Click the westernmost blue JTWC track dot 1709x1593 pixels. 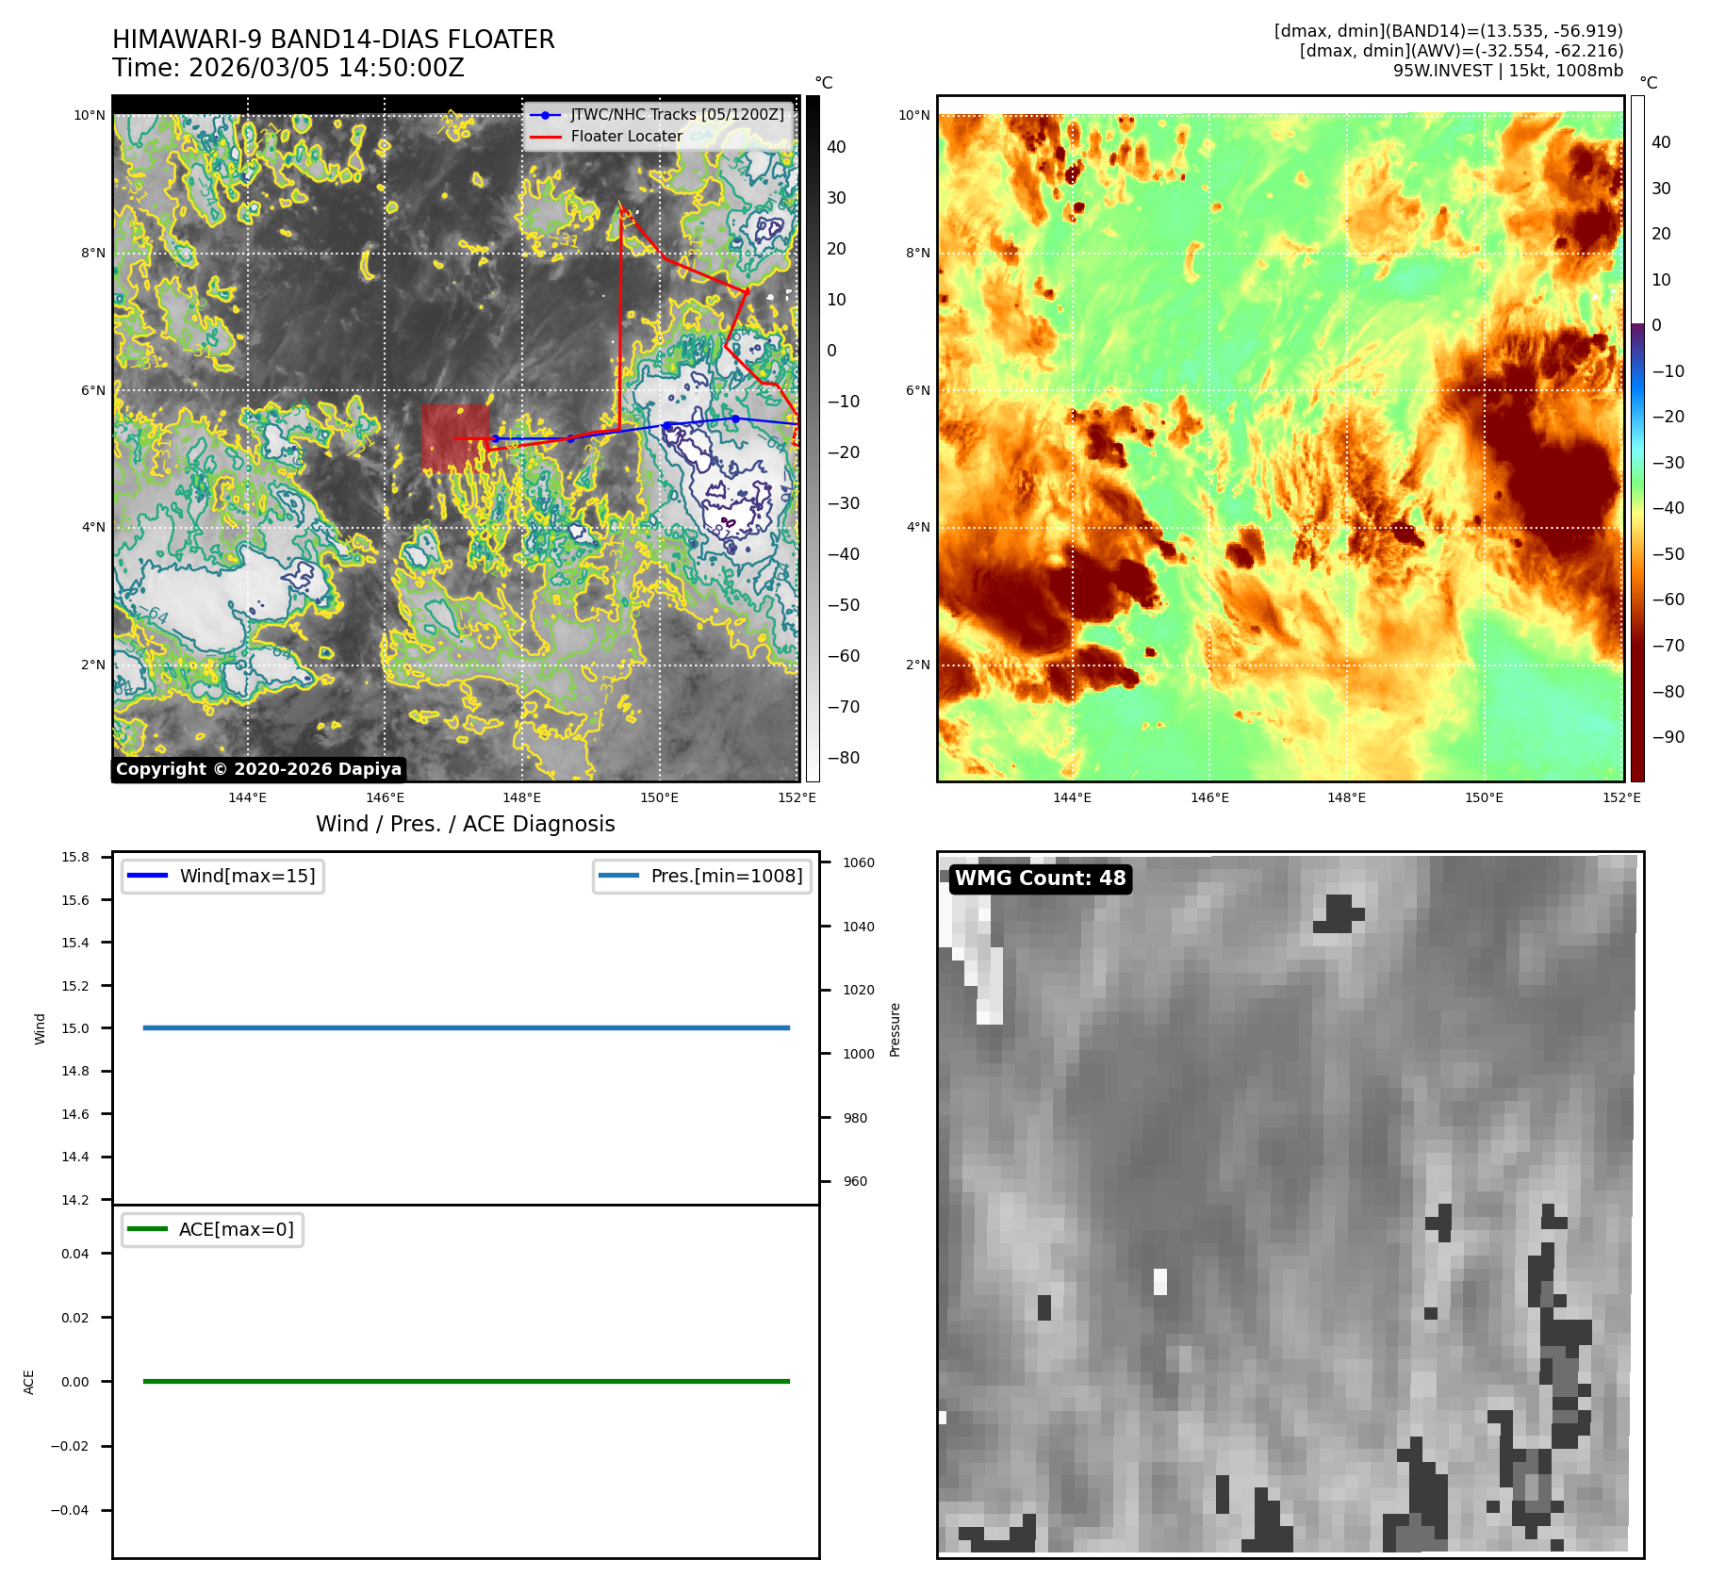coord(495,438)
